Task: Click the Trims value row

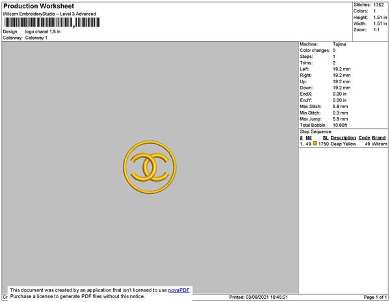Action: (318, 62)
